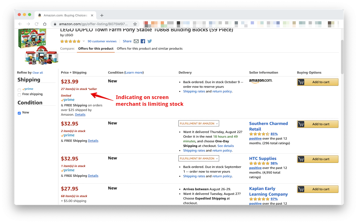
Task: Open Details link in HTC Supplies row
Action: (x=93, y=176)
